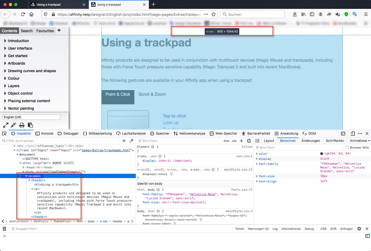This screenshot has height=251, width=371.
Task: Expand the font-family property in Berechnet panel
Action: tap(257, 164)
